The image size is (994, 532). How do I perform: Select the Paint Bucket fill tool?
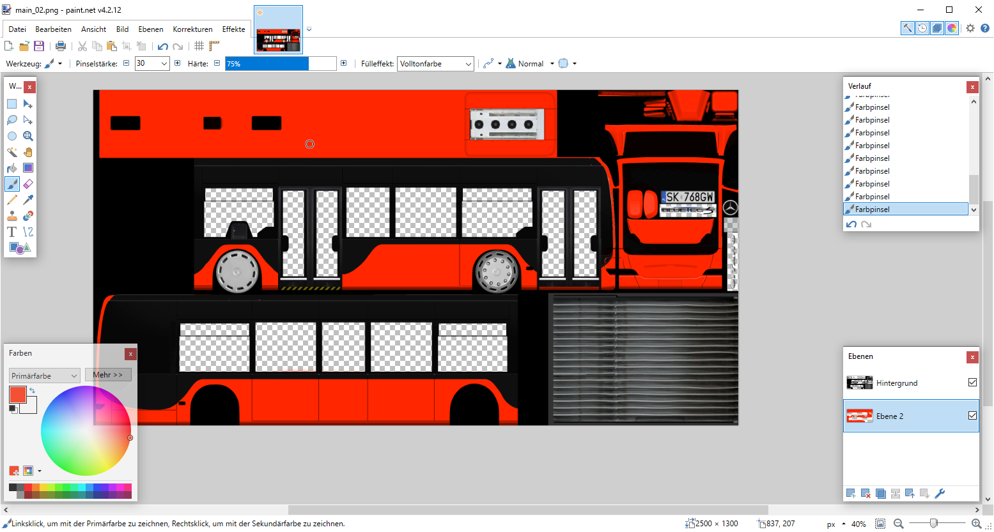click(12, 168)
